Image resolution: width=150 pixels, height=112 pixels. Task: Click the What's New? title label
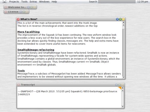(29, 19)
